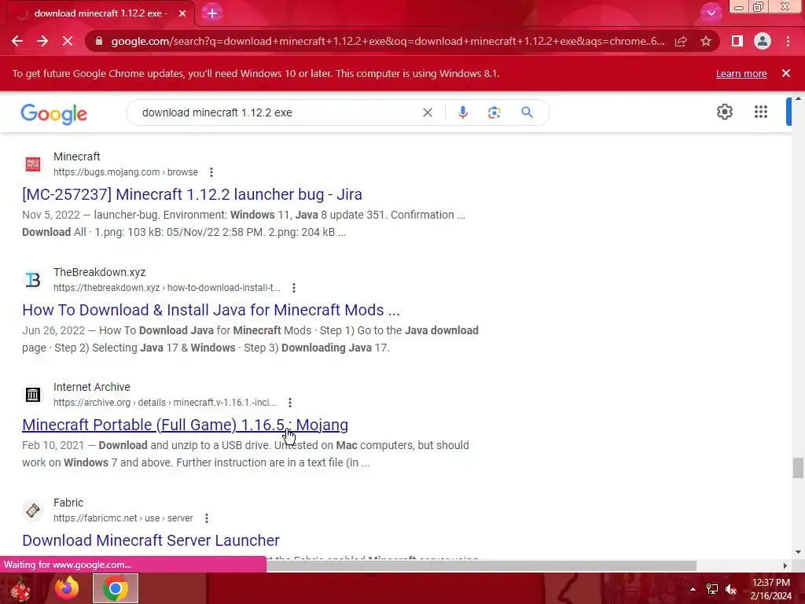Open Learn more about Chrome updates
The image size is (805, 604).
741,73
